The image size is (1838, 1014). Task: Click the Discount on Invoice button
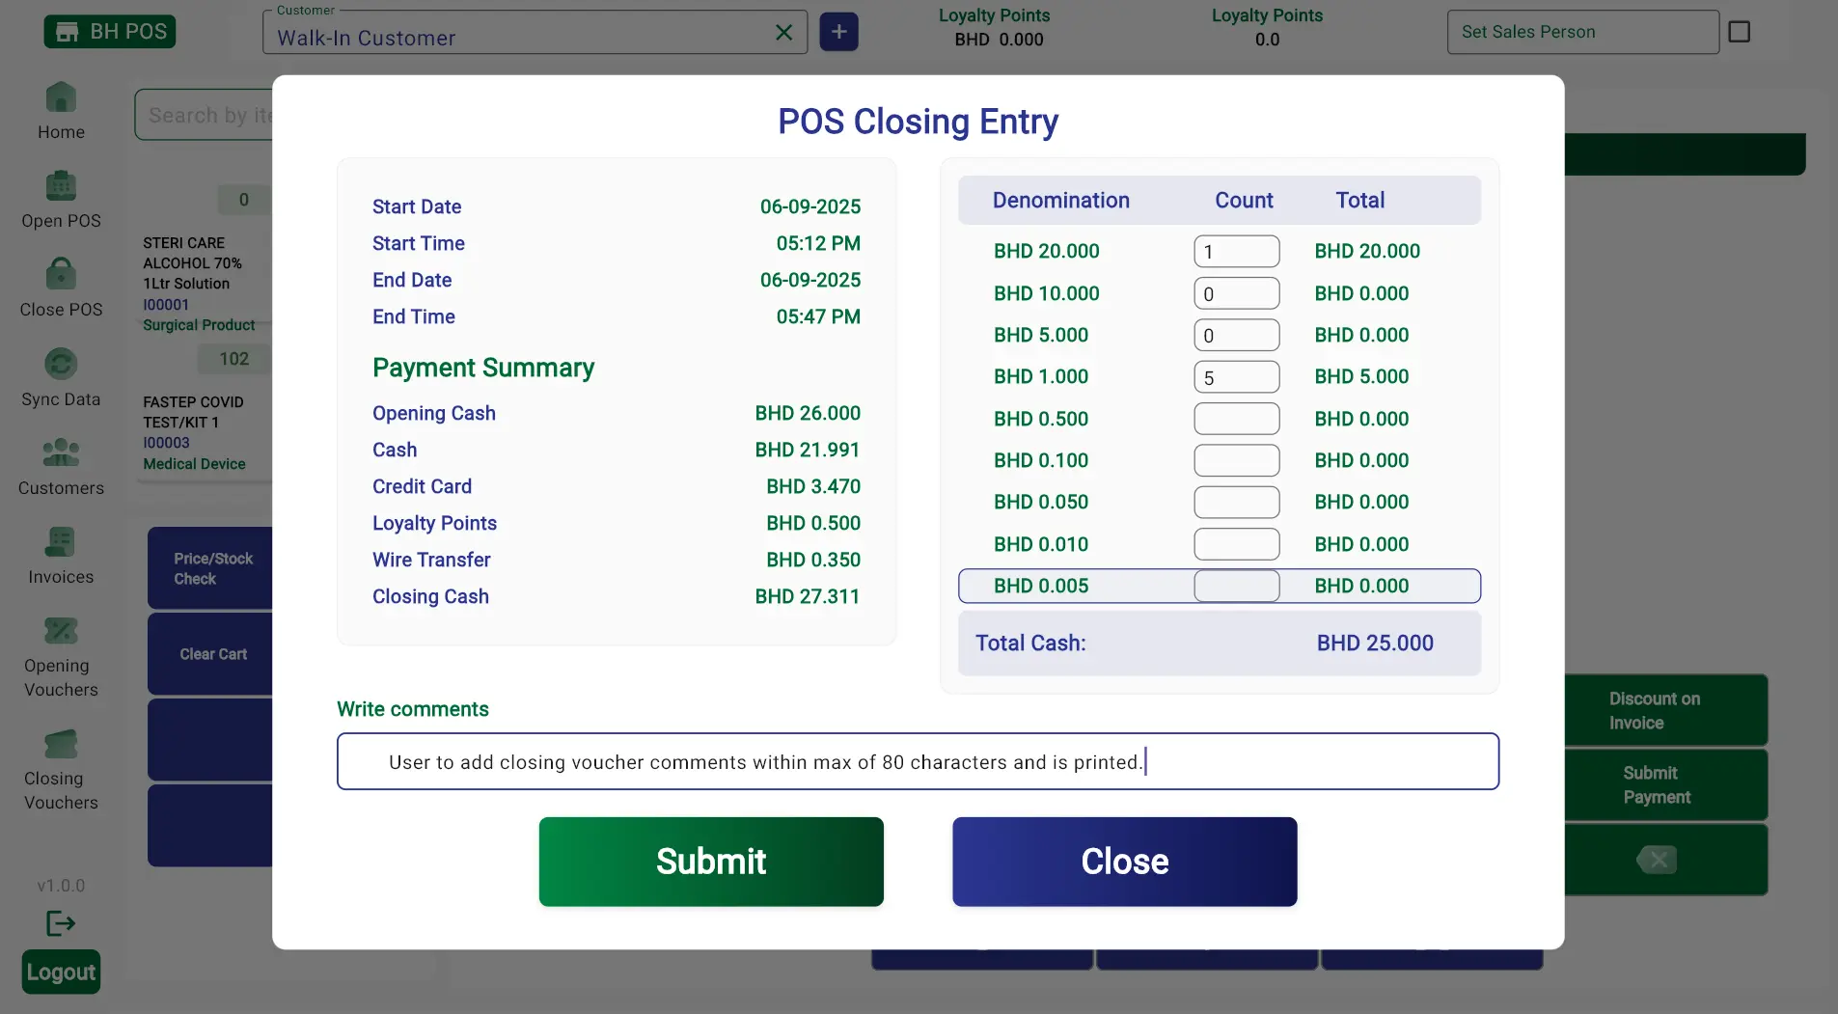1666,710
